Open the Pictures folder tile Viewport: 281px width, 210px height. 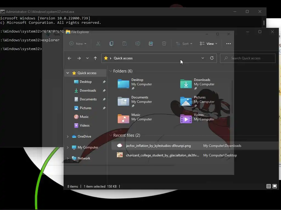(x=197, y=101)
